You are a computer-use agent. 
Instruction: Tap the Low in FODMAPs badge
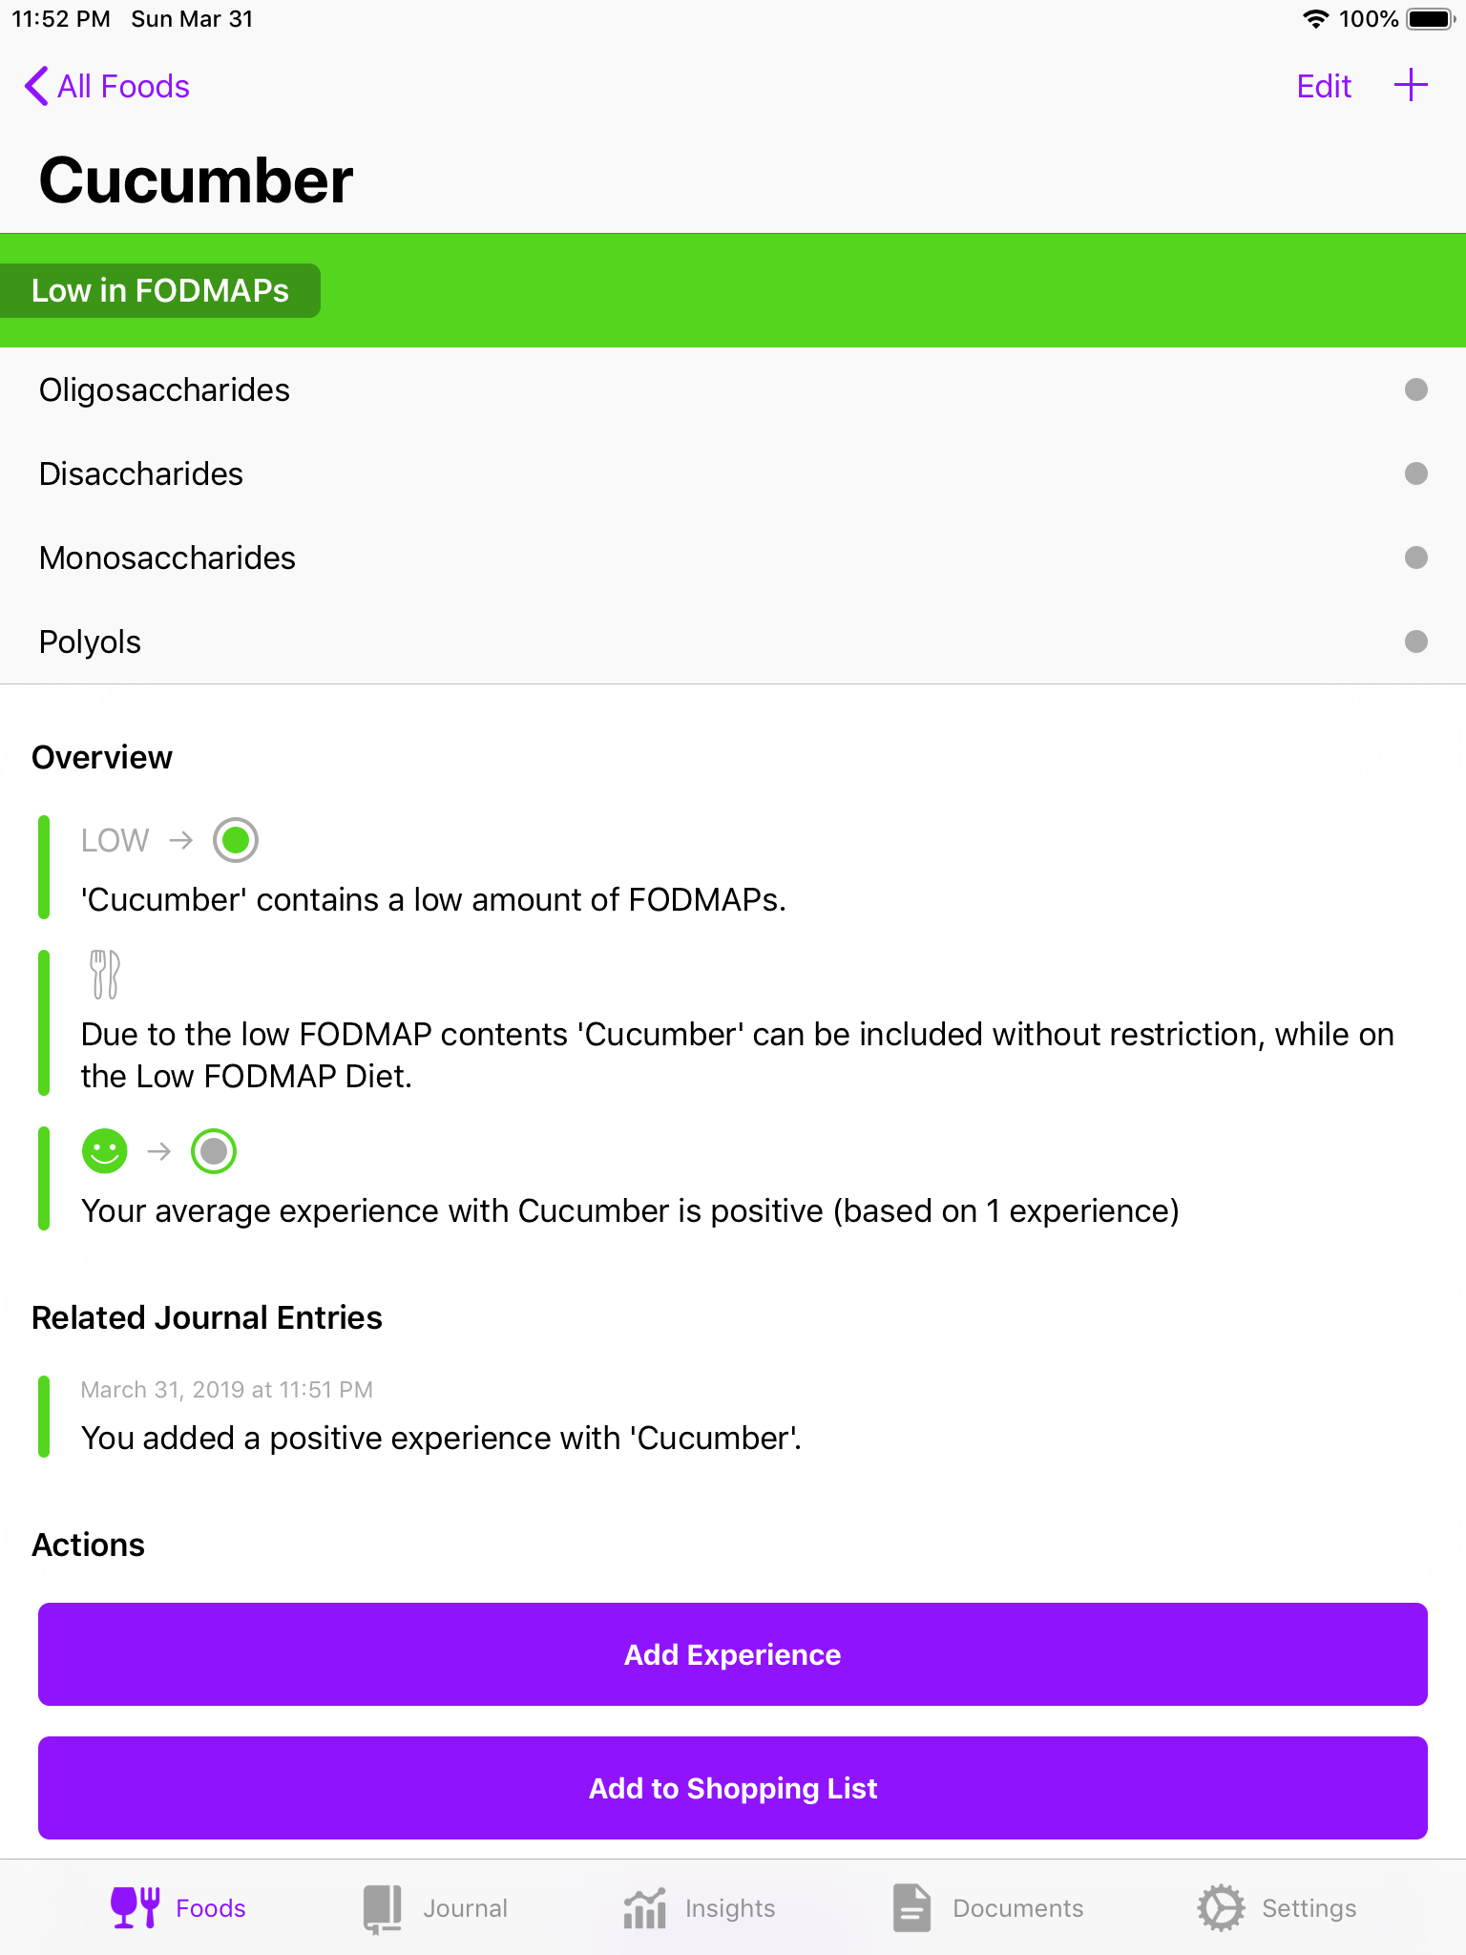click(160, 290)
